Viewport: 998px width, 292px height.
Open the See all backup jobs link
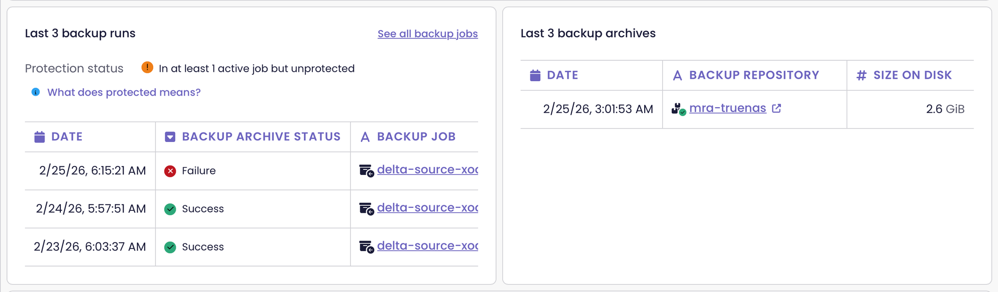pyautogui.click(x=427, y=34)
